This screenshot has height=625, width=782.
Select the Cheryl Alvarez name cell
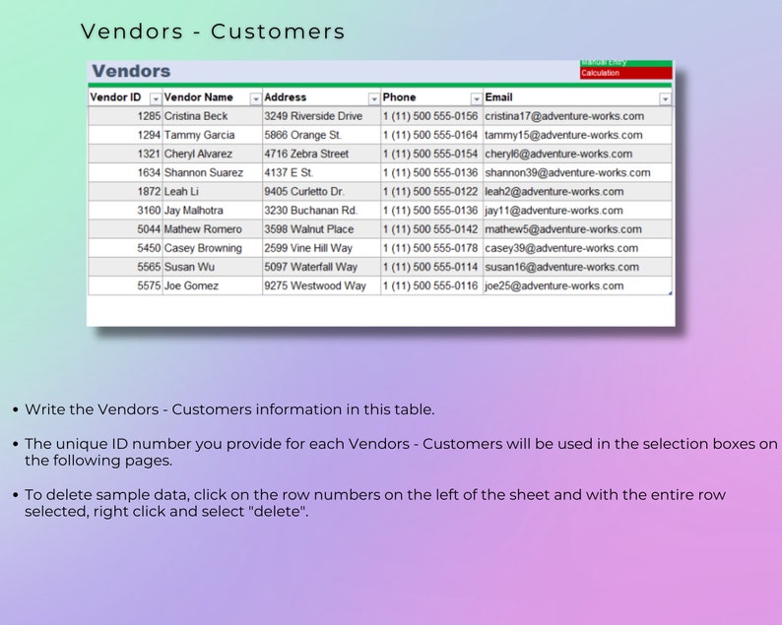[213, 154]
